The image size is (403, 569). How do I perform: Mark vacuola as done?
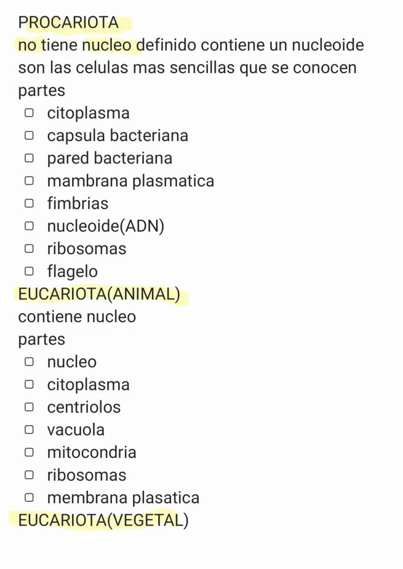click(x=29, y=430)
